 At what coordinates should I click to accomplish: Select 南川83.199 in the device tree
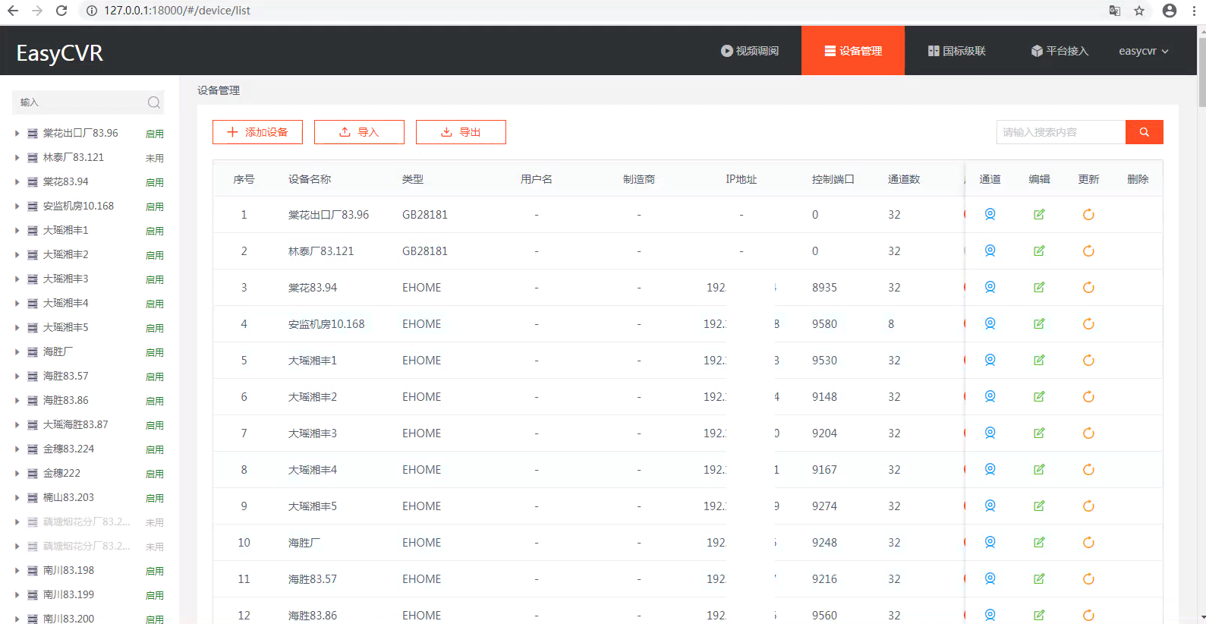[x=68, y=594]
